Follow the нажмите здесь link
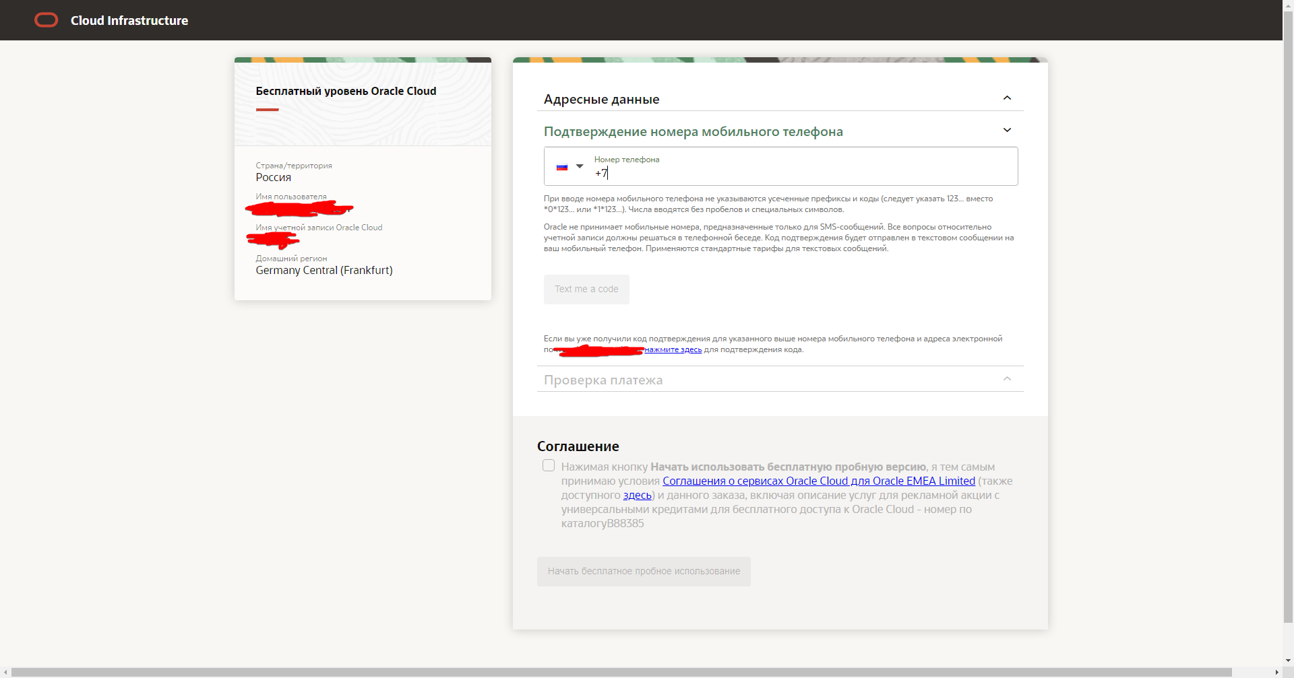The width and height of the screenshot is (1294, 678). tap(673, 350)
